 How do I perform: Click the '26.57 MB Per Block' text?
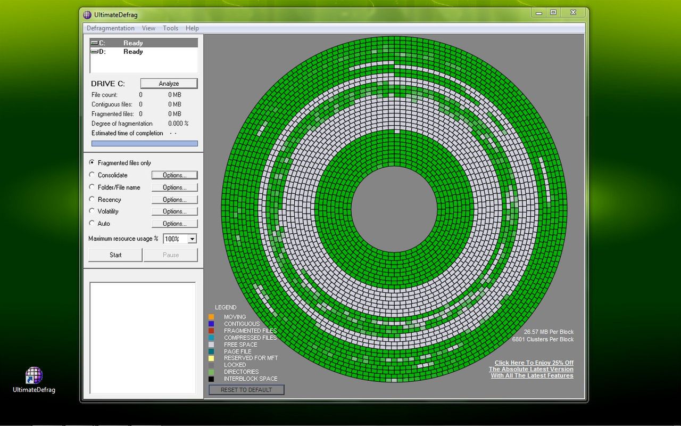pyautogui.click(x=549, y=332)
